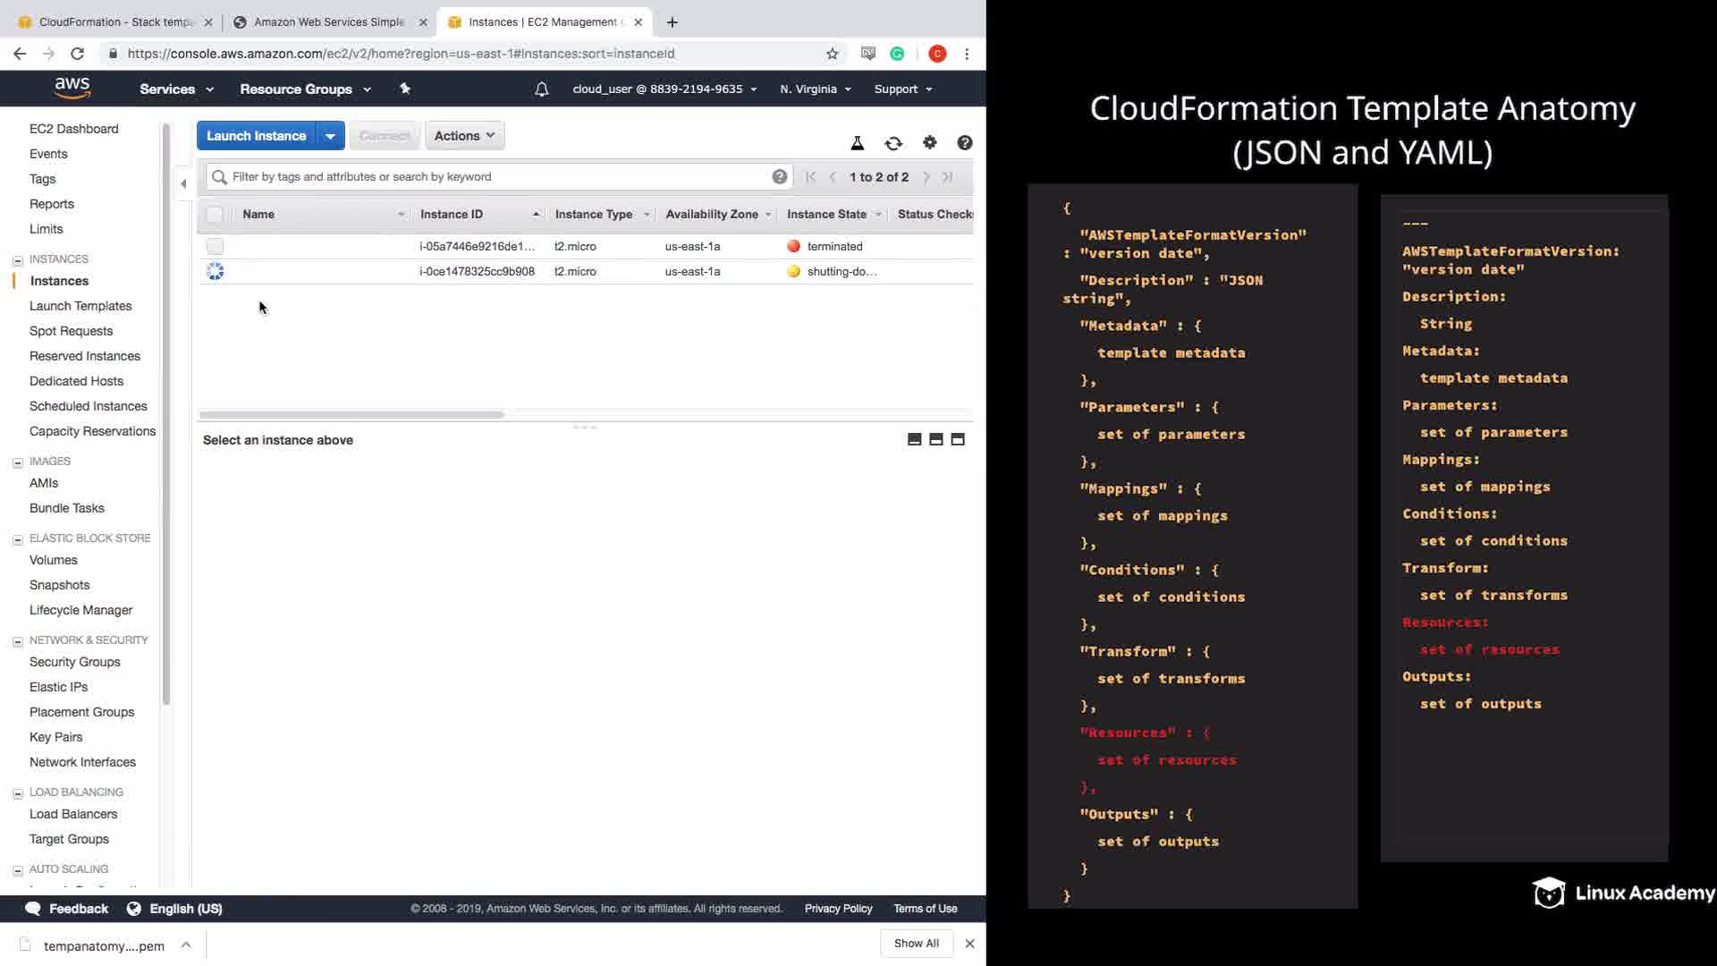Click the horizontal table scrollbar
Image resolution: width=1717 pixels, height=966 pixels.
(351, 415)
